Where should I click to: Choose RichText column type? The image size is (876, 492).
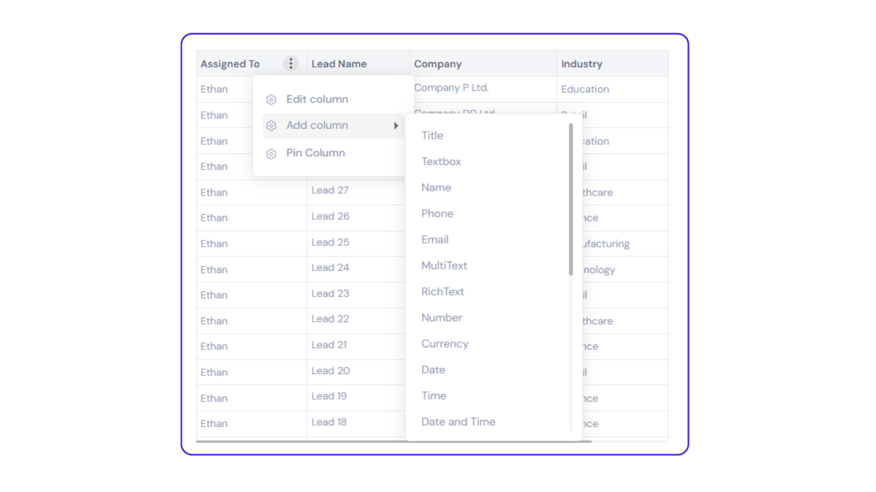point(443,292)
